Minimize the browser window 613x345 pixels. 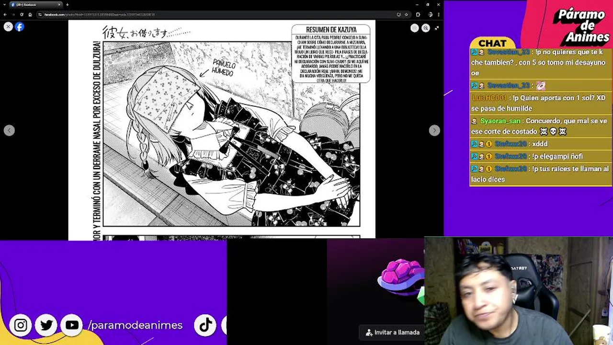pos(417,5)
